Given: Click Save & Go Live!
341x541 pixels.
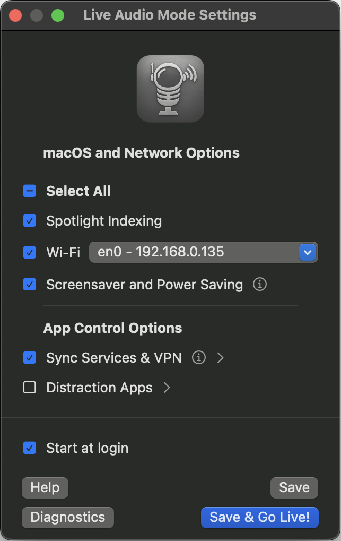Looking at the screenshot, I should pos(259,517).
